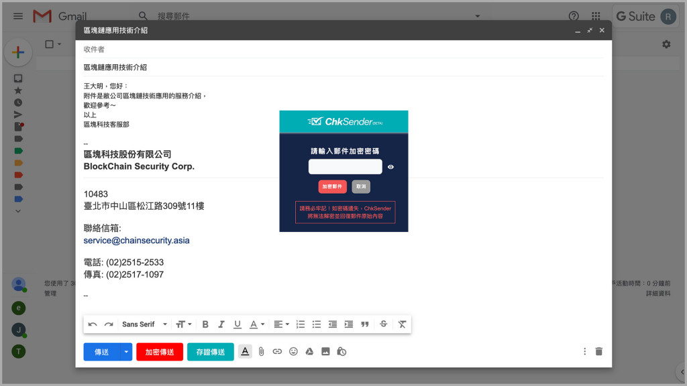
Task: Show search options dropdown arrow
Action: coord(478,16)
